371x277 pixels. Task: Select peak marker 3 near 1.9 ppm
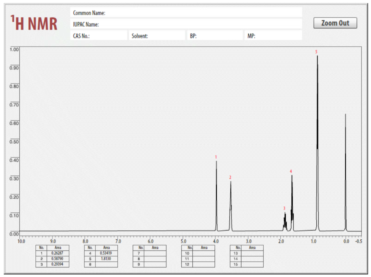tap(284, 209)
